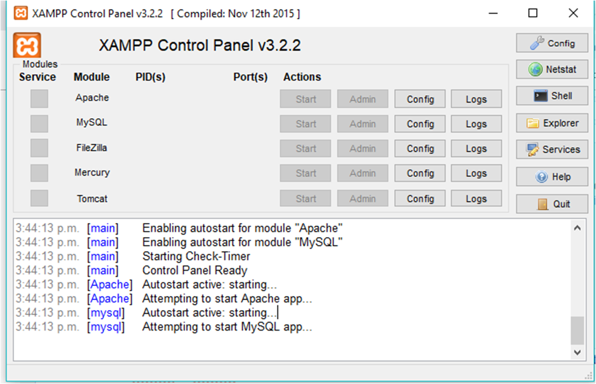Click the XAMPP orange logo
This screenshot has height=384, width=596.
27,46
